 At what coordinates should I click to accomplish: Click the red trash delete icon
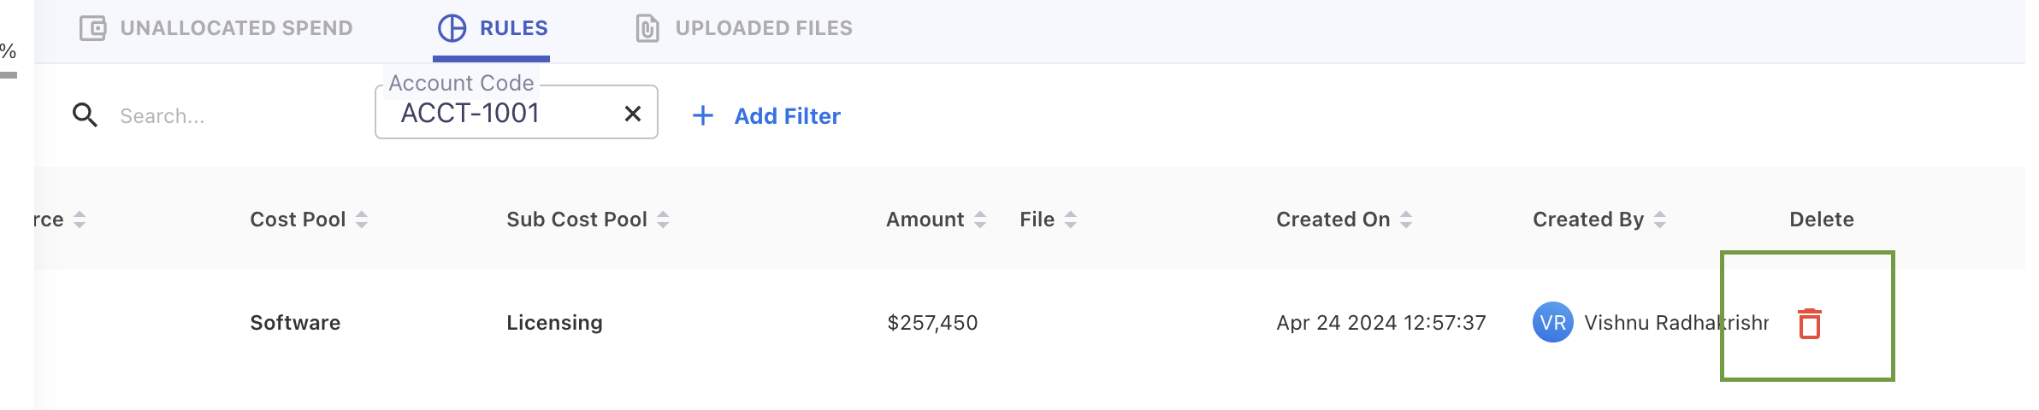pyautogui.click(x=1809, y=324)
